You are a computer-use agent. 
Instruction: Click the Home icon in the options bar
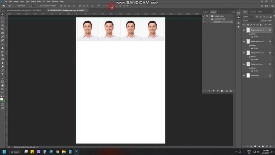(x=3, y=6)
